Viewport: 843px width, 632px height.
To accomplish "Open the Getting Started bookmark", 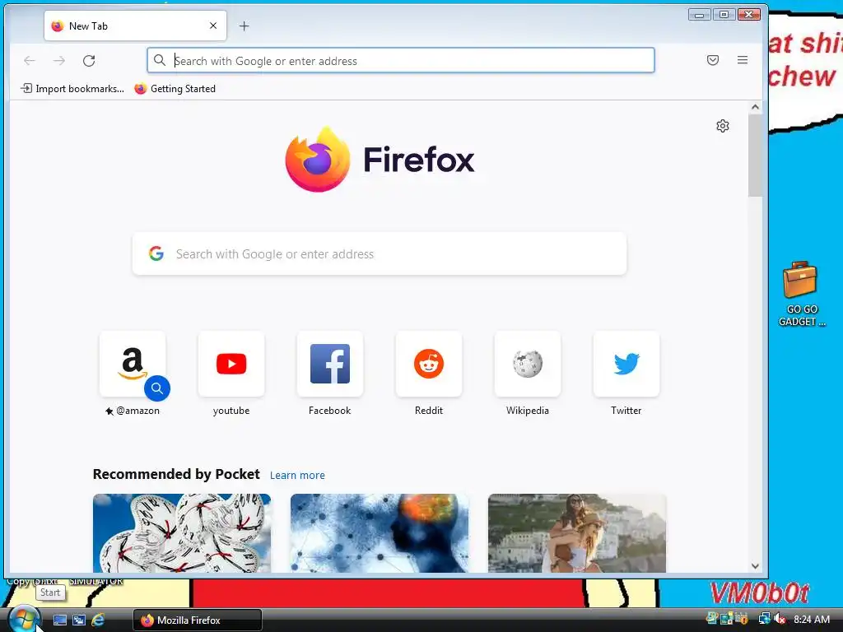I will tap(175, 89).
